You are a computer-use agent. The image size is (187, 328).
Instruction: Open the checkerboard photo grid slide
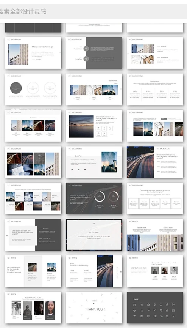(33, 199)
